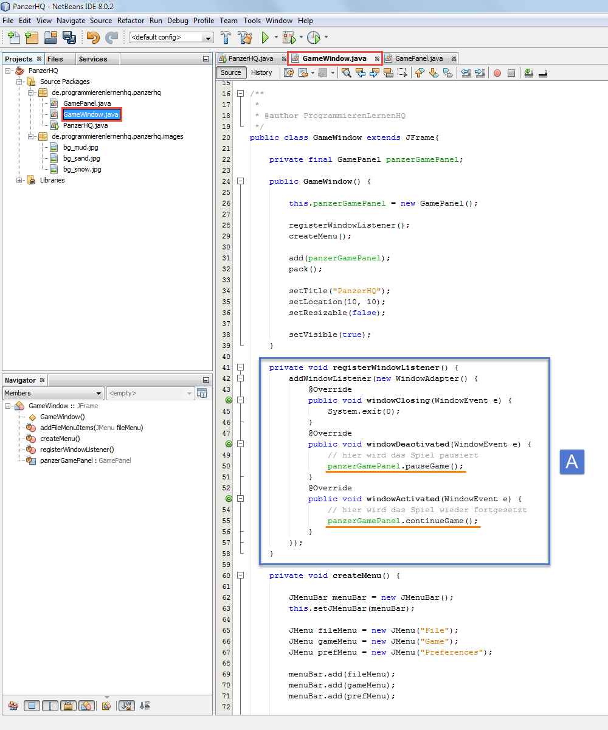Image resolution: width=608 pixels, height=730 pixels.
Task: Expand the Libraries node
Action: tap(19, 180)
